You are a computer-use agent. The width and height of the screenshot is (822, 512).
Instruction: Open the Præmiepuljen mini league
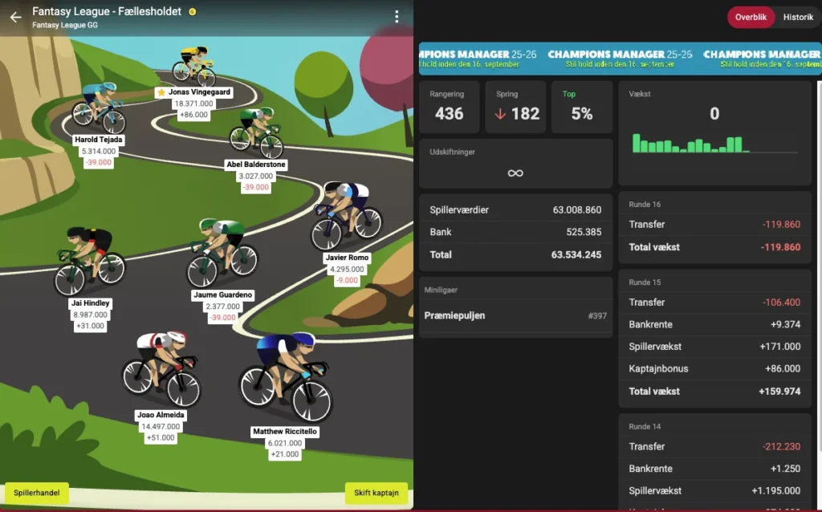[x=516, y=315]
